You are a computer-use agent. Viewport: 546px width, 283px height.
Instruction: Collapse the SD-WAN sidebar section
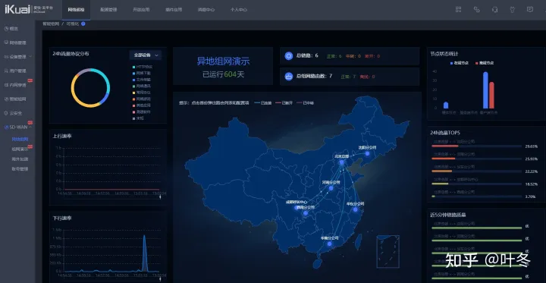pyautogui.click(x=17, y=127)
